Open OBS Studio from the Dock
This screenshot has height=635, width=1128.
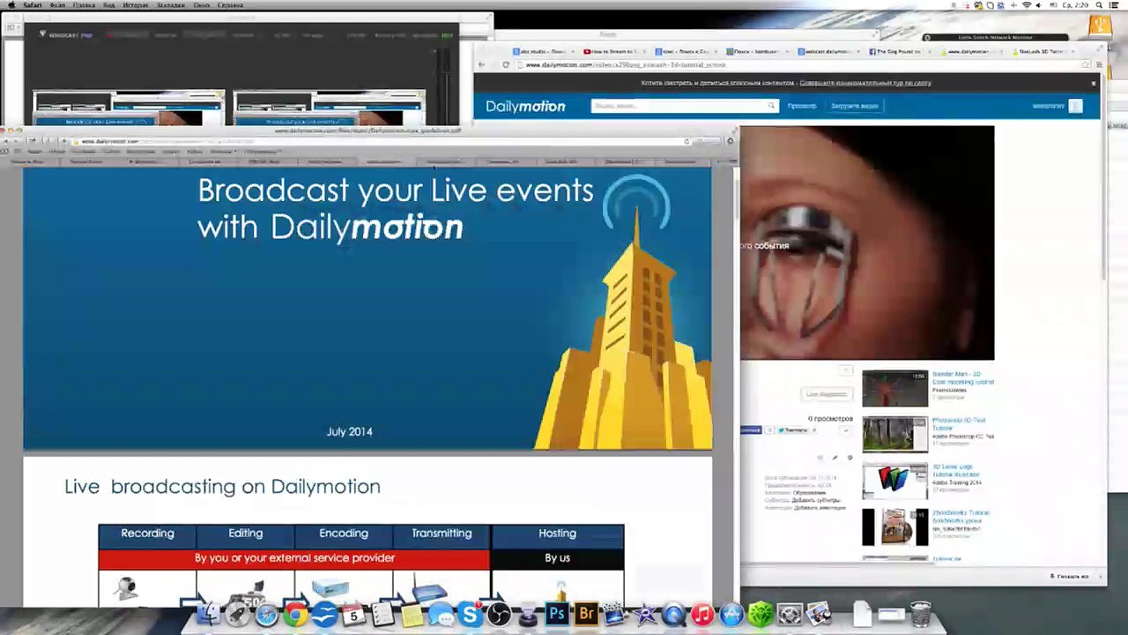499,614
